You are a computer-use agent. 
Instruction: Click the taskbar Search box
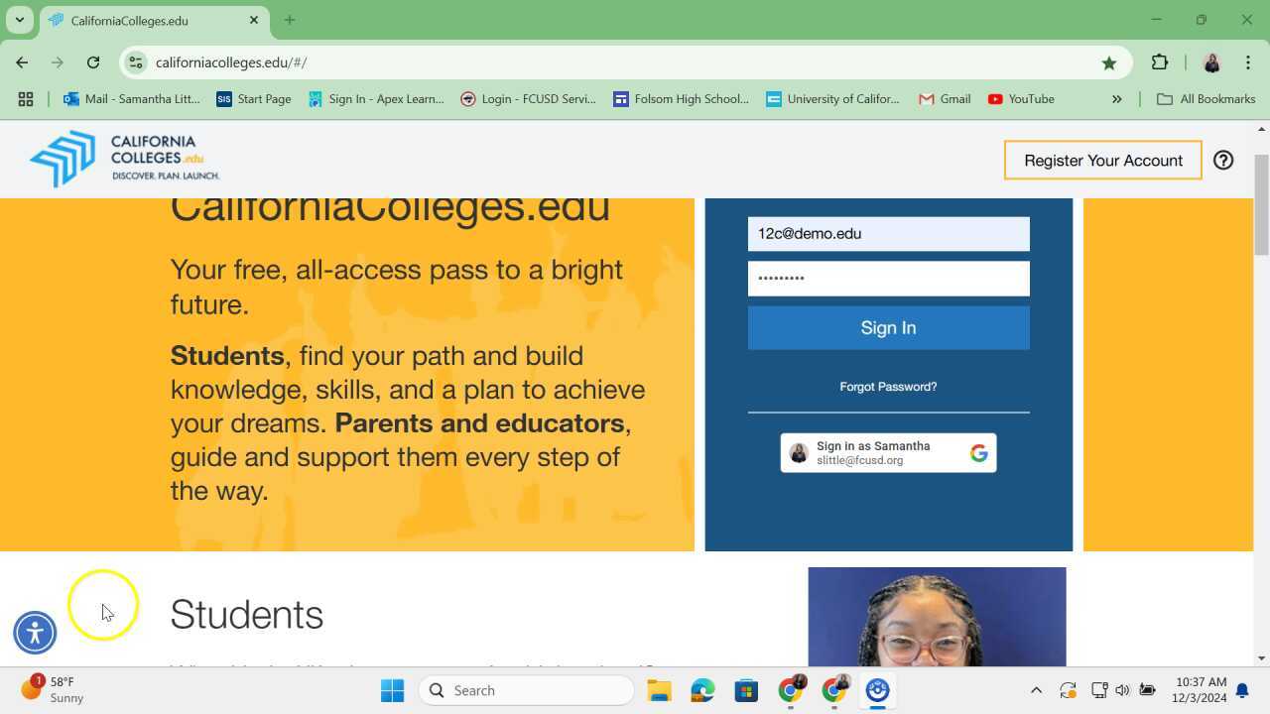pos(526,690)
